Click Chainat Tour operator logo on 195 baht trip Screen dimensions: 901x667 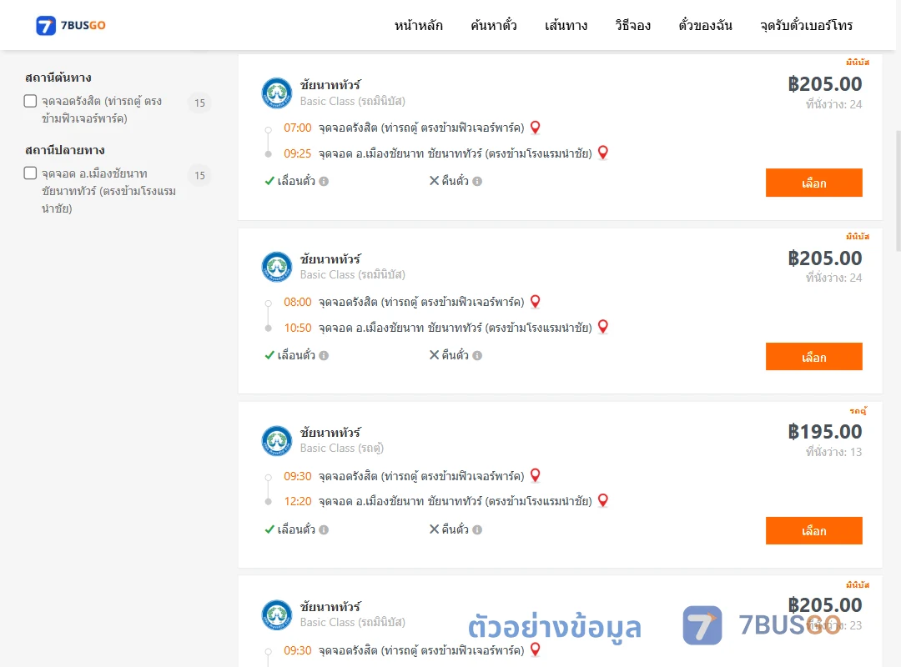[277, 441]
